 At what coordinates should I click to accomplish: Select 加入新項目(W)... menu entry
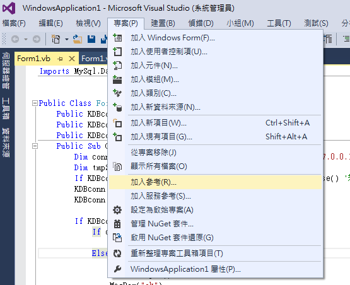[215, 123]
